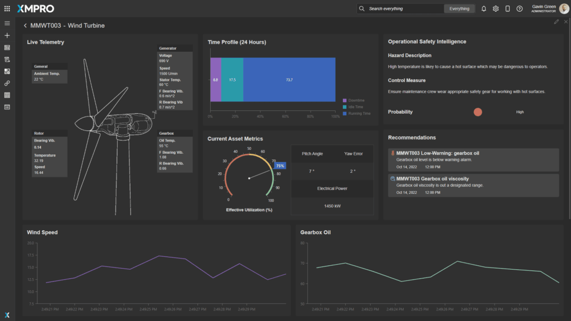Toggle Idle Time series in chart legend
This screenshot has height=321, width=571.
tap(353, 107)
